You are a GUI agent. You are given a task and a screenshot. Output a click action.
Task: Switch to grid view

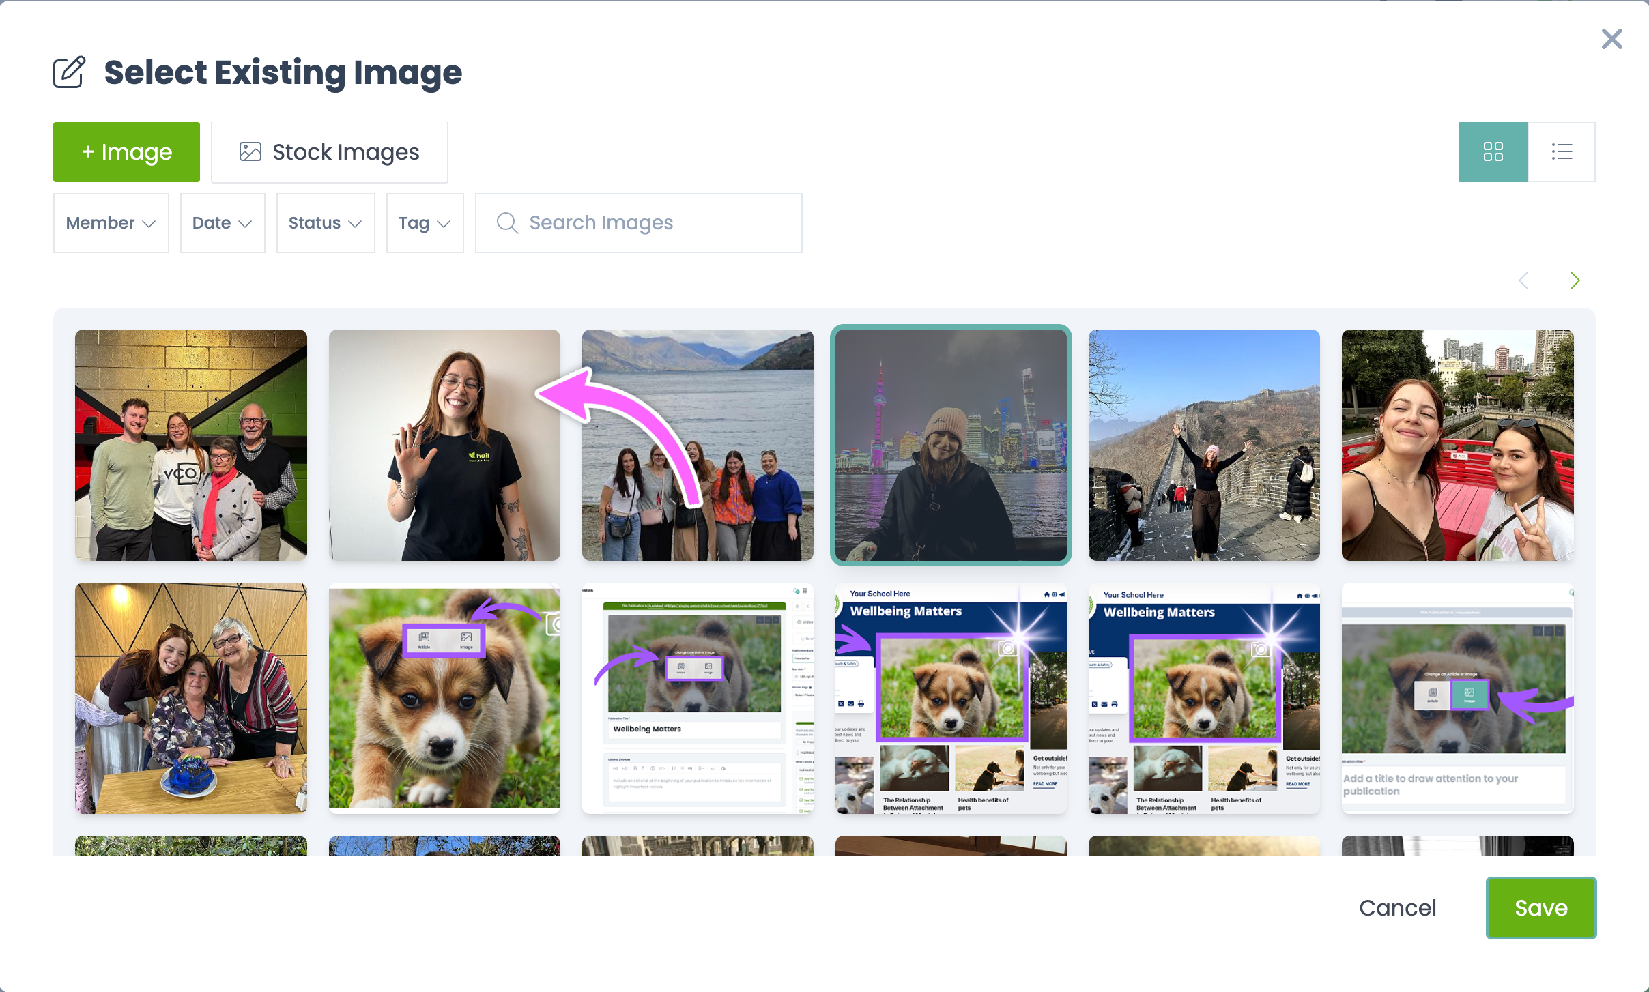pos(1493,151)
